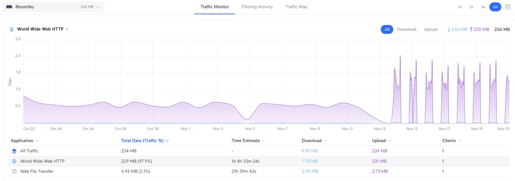Click the 220 MB upload total
The height and width of the screenshot is (181, 515).
click(479, 29)
